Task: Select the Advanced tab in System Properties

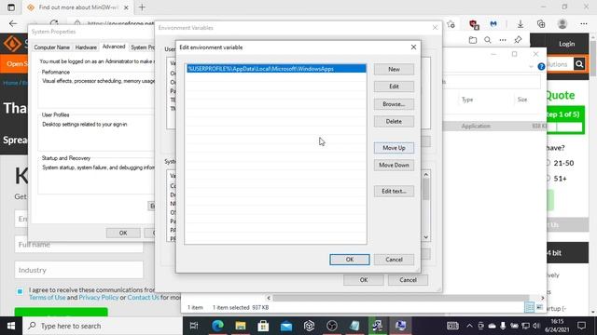Action: 114,47
